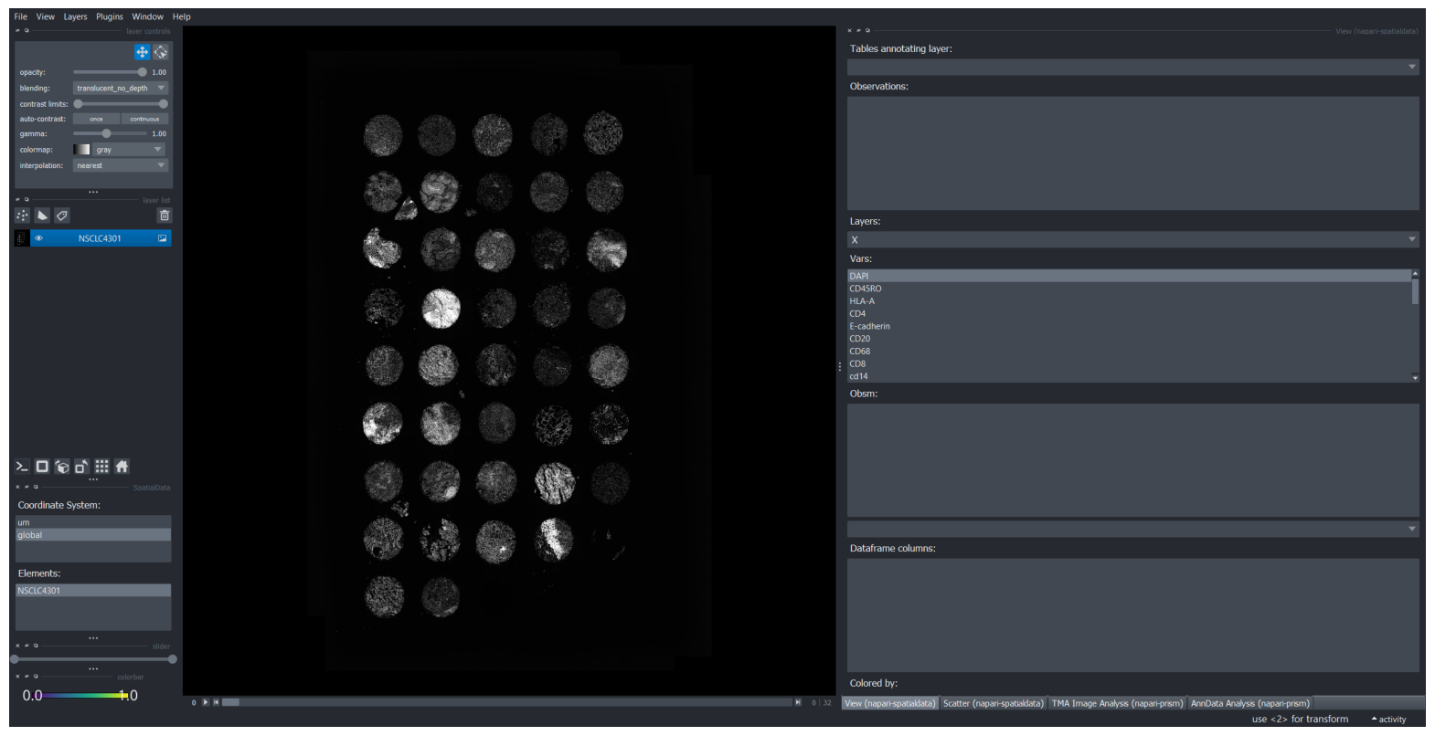Open the File menu
This screenshot has height=736, width=1435.
tap(21, 16)
